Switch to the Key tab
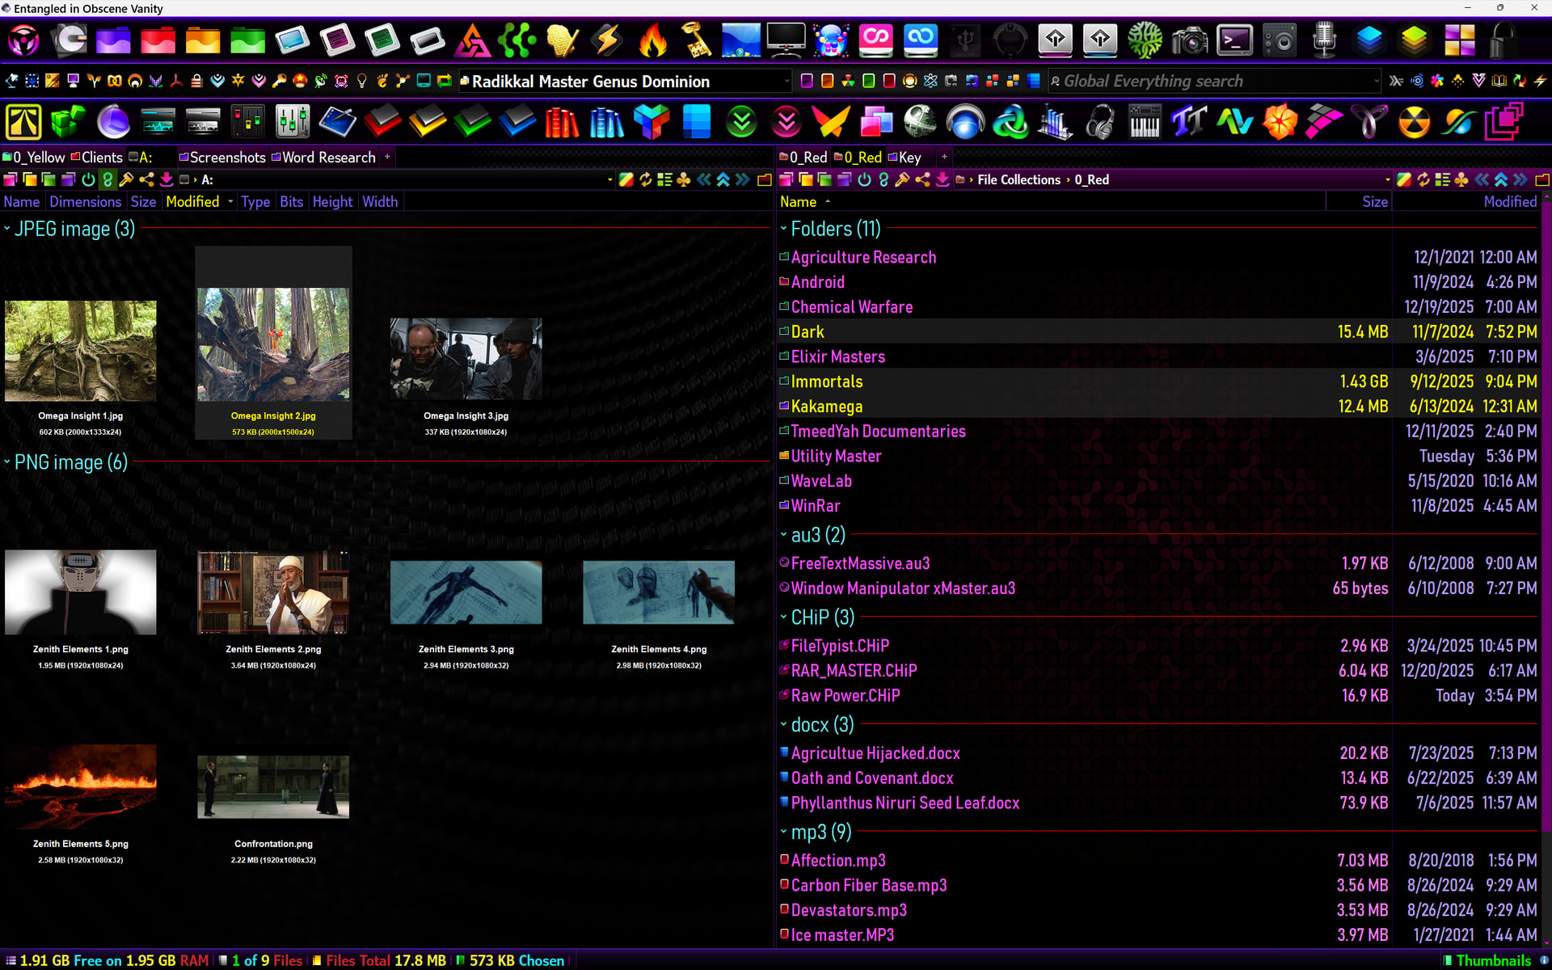 pyautogui.click(x=909, y=158)
